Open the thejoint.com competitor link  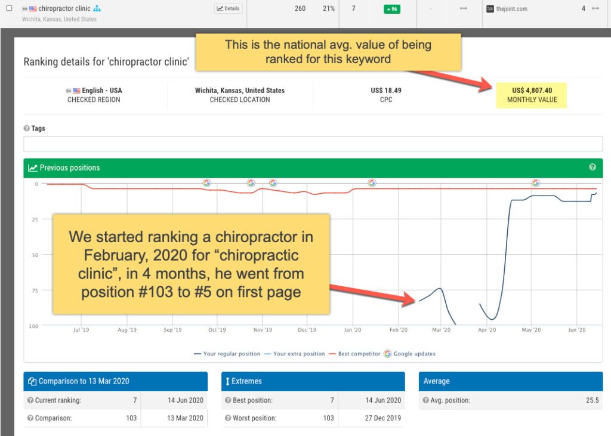pyautogui.click(x=506, y=9)
